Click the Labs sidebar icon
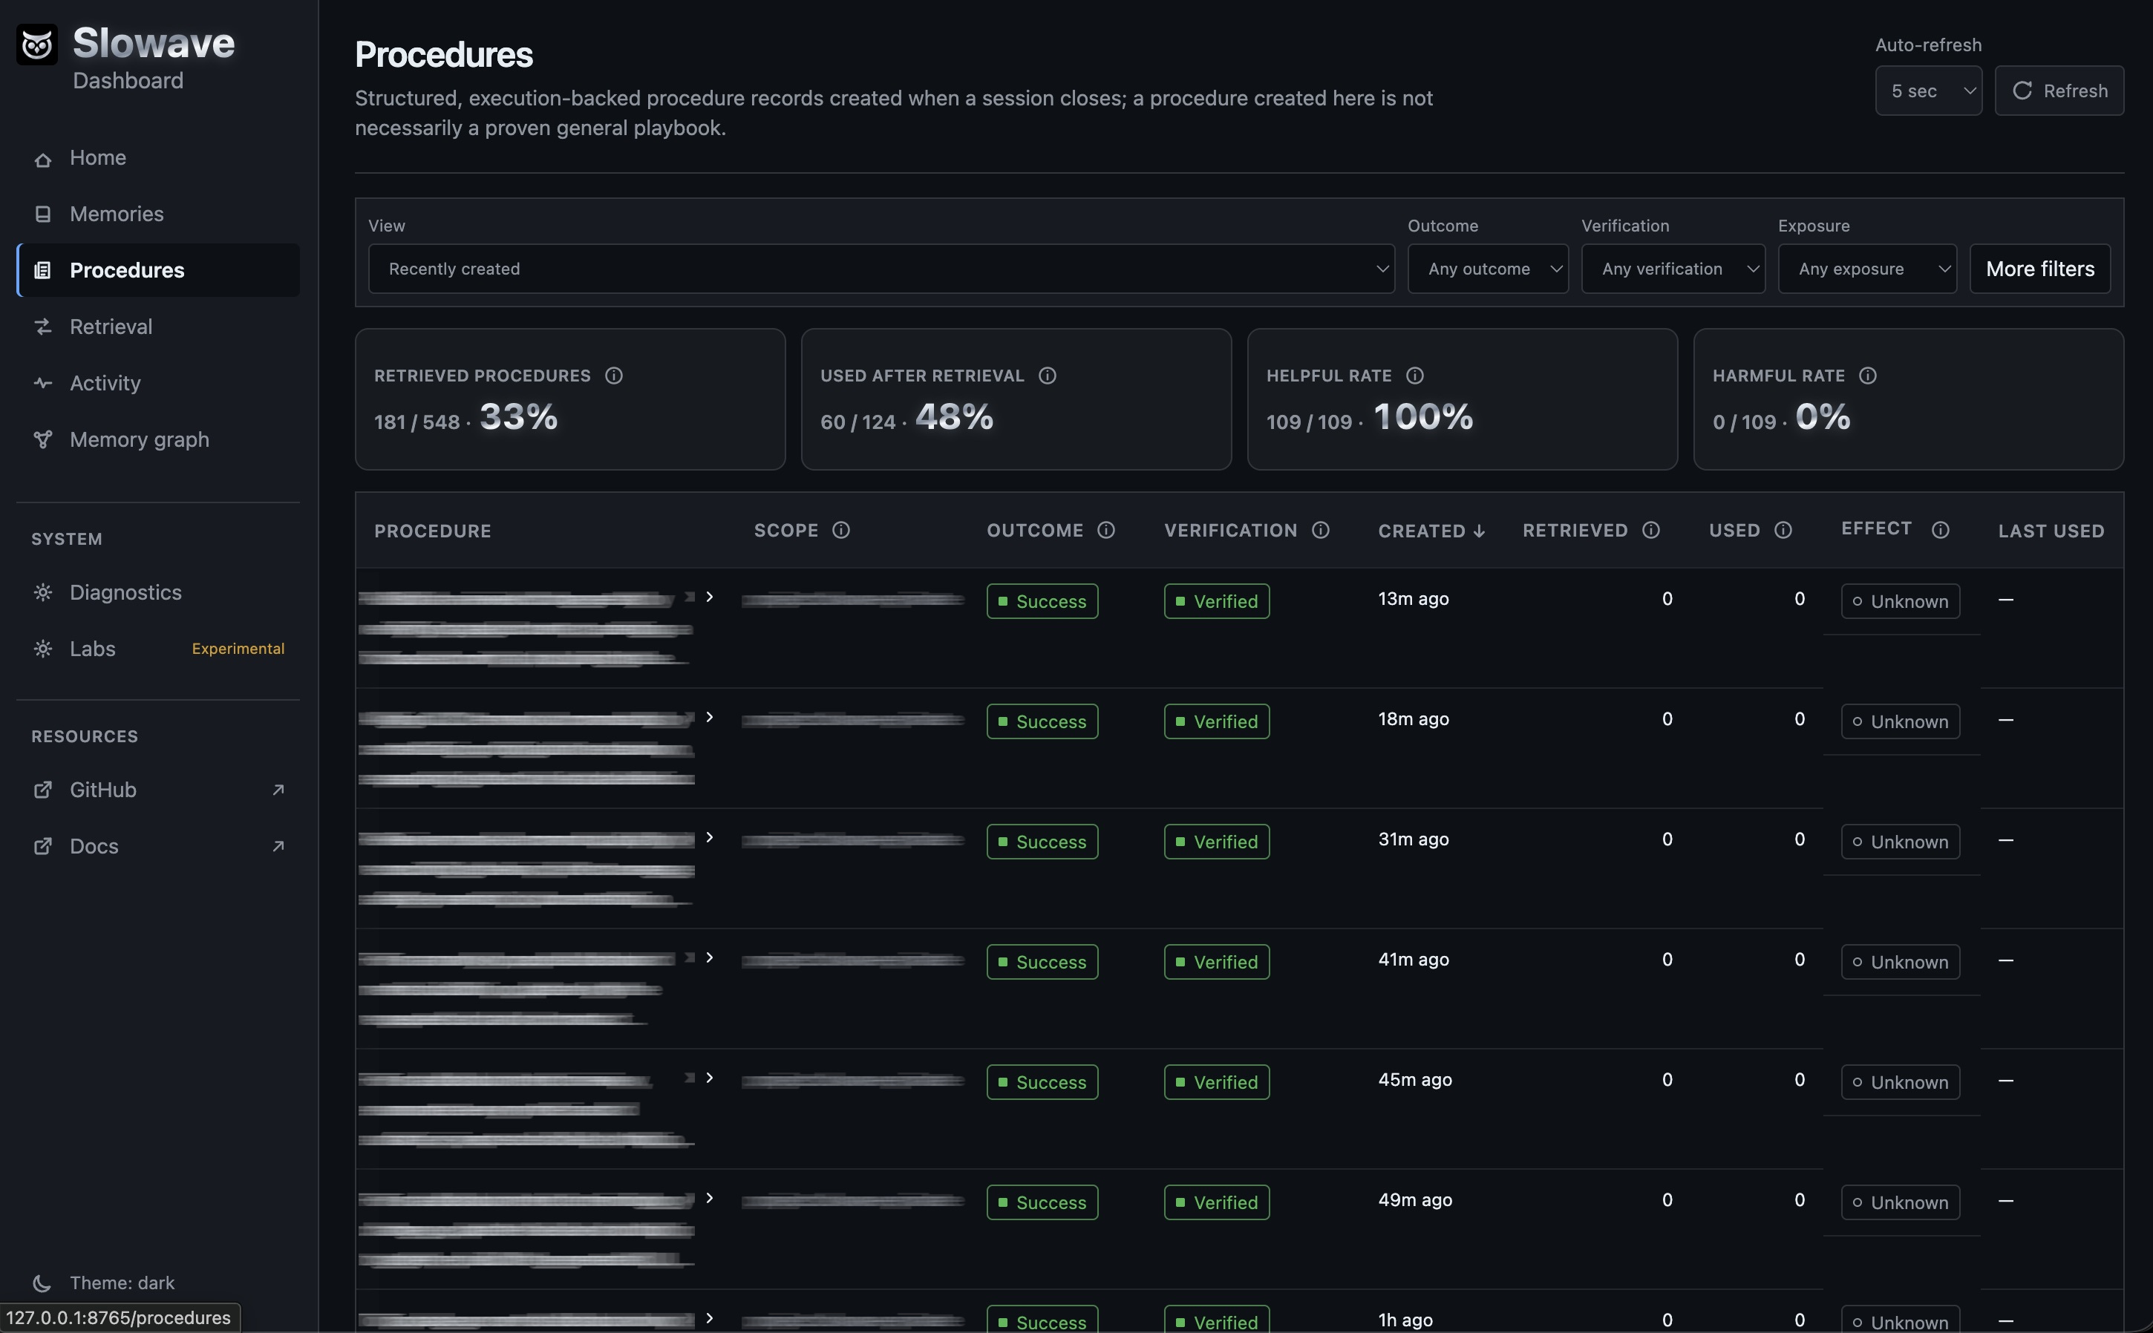 42,649
